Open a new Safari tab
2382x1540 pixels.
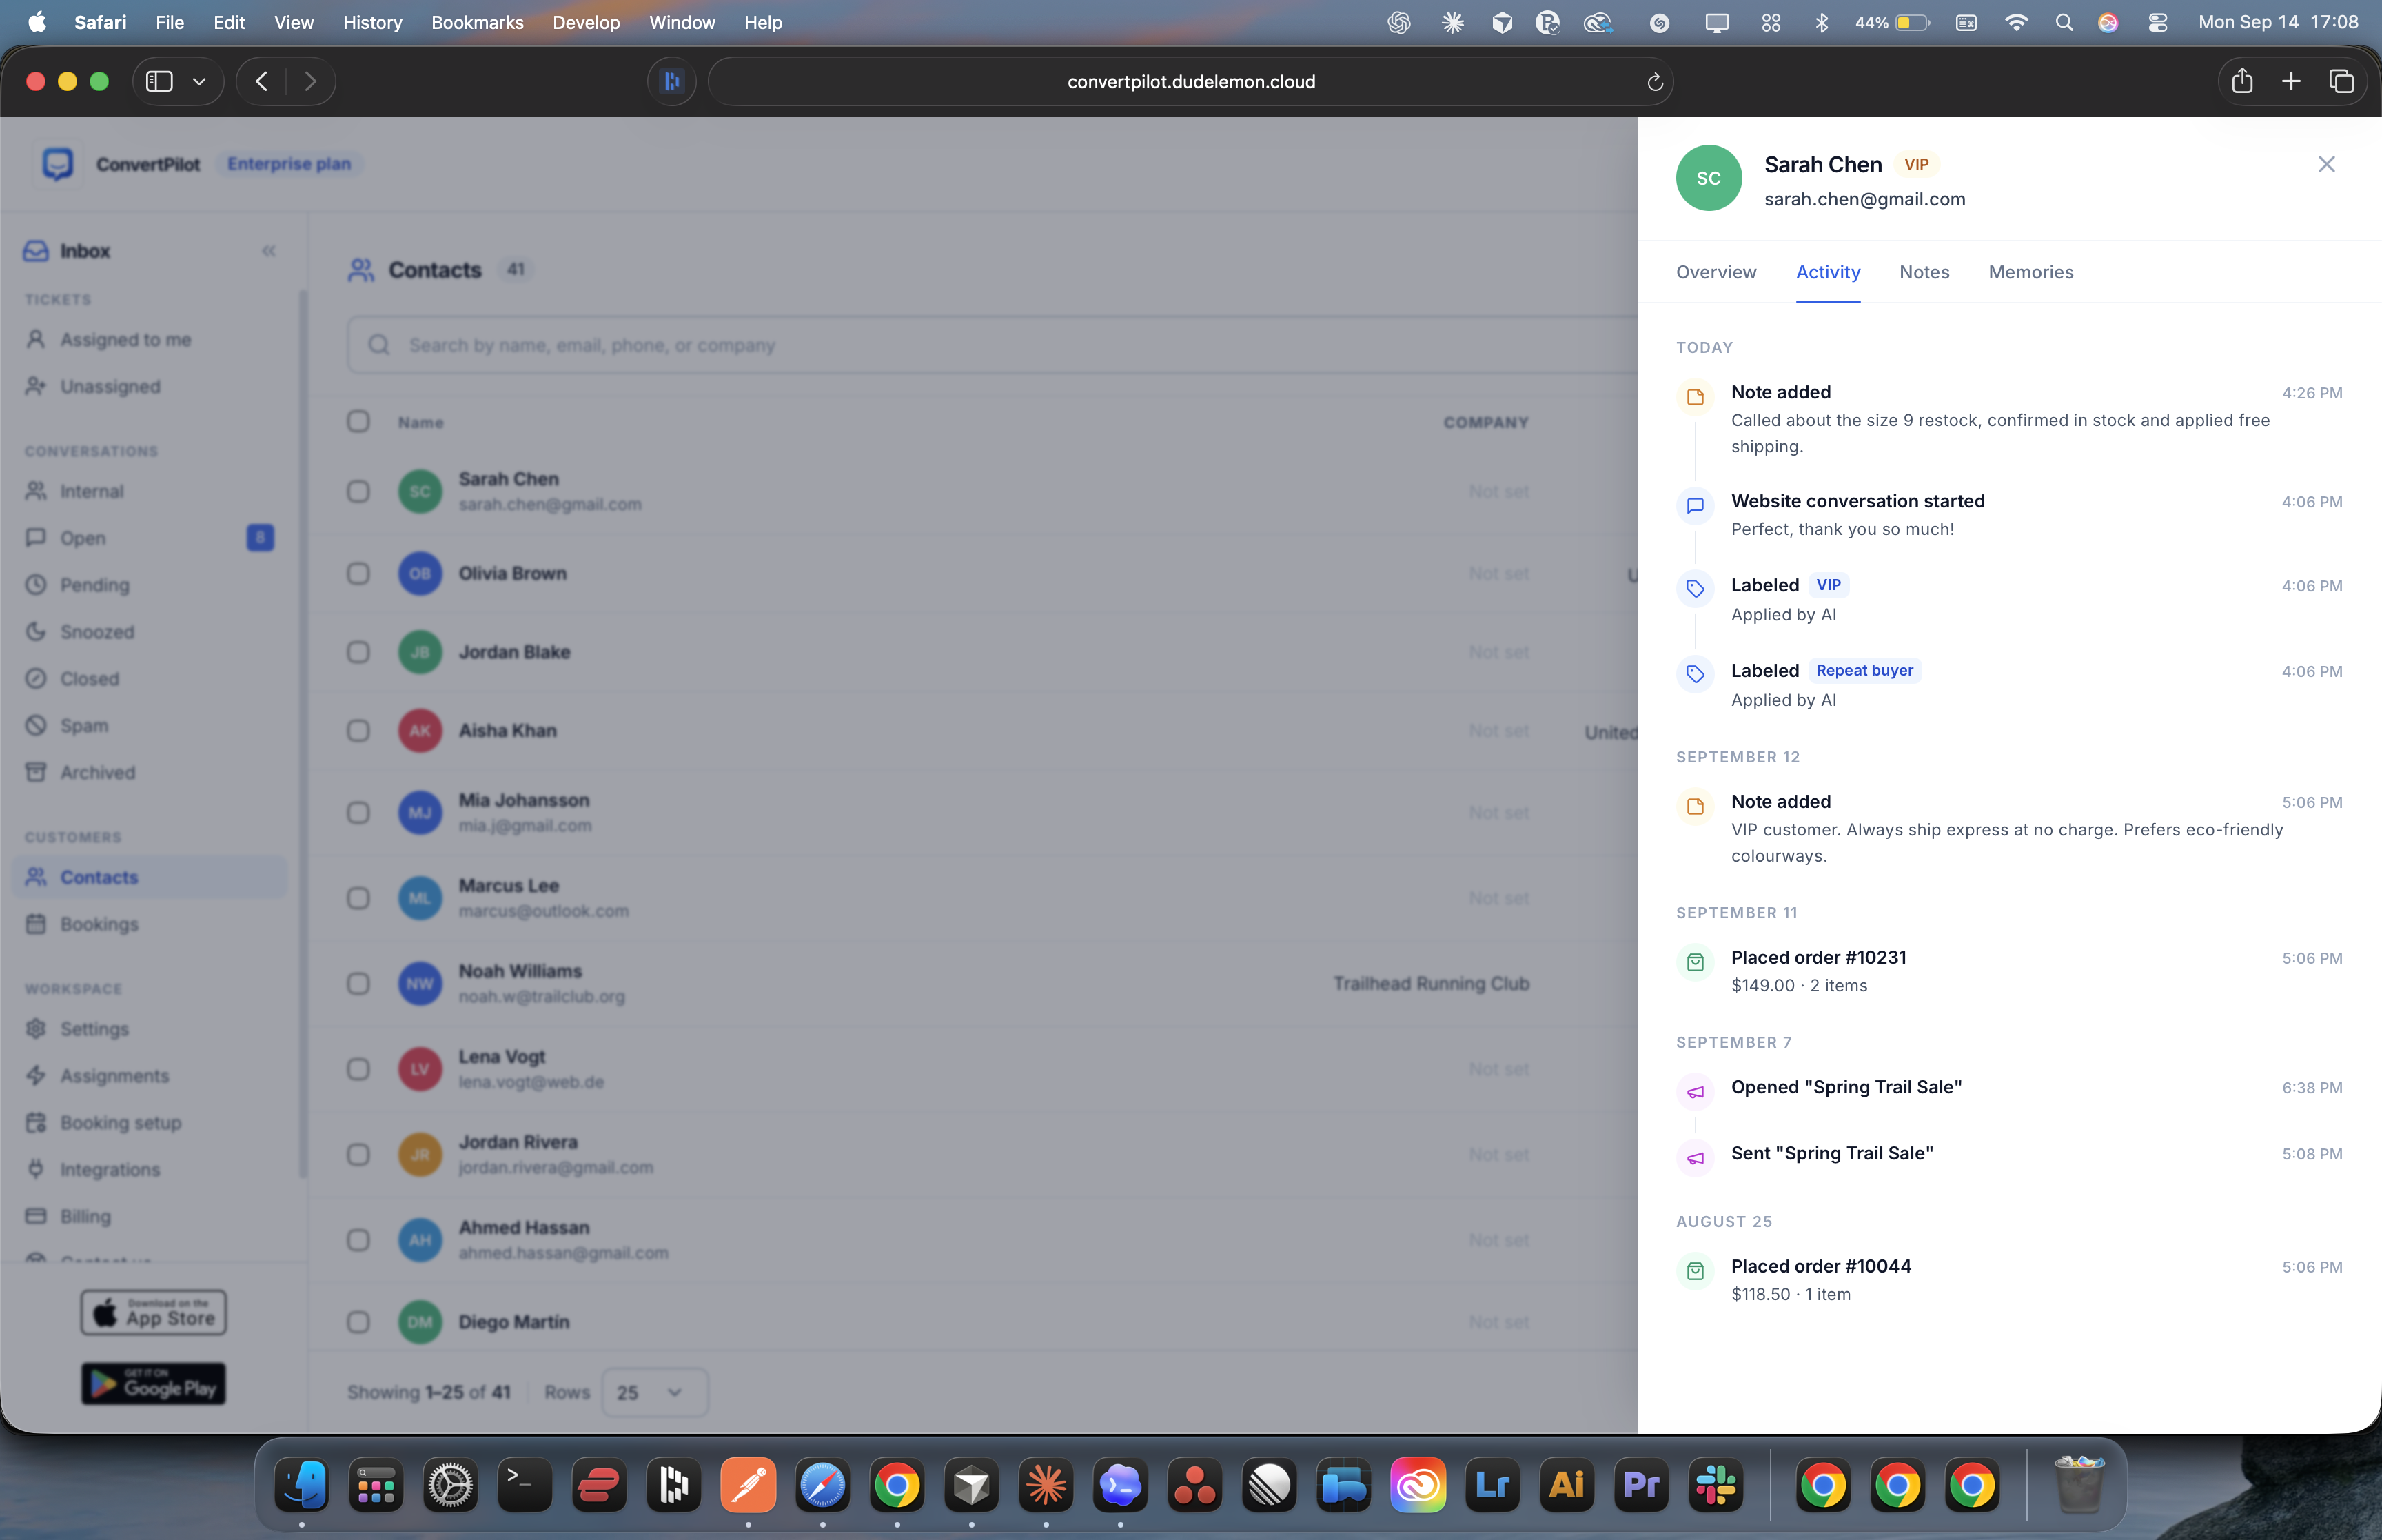coord(2291,82)
